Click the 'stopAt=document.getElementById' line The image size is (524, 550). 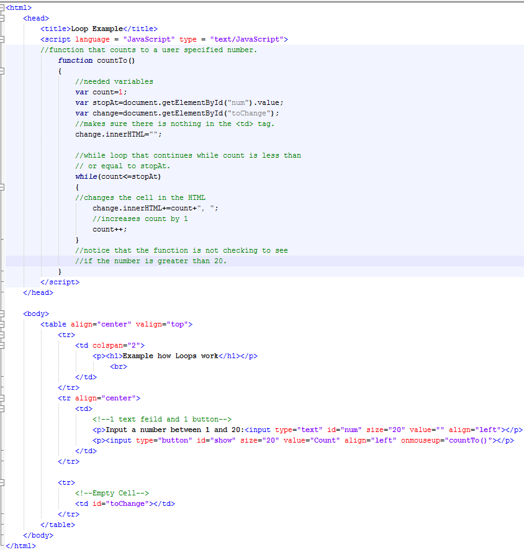click(179, 103)
